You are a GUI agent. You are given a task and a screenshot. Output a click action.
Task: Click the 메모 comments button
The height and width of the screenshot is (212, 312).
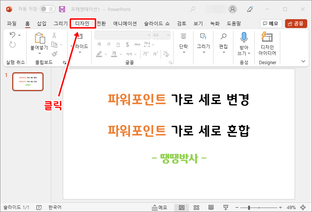coord(271,24)
